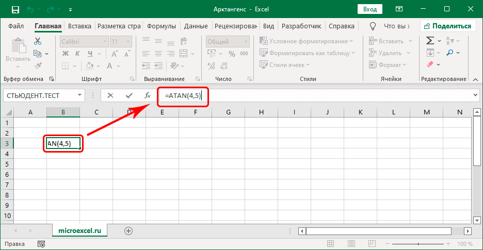Click the Find magnifier icon
483x250 pixels.
point(449,53)
